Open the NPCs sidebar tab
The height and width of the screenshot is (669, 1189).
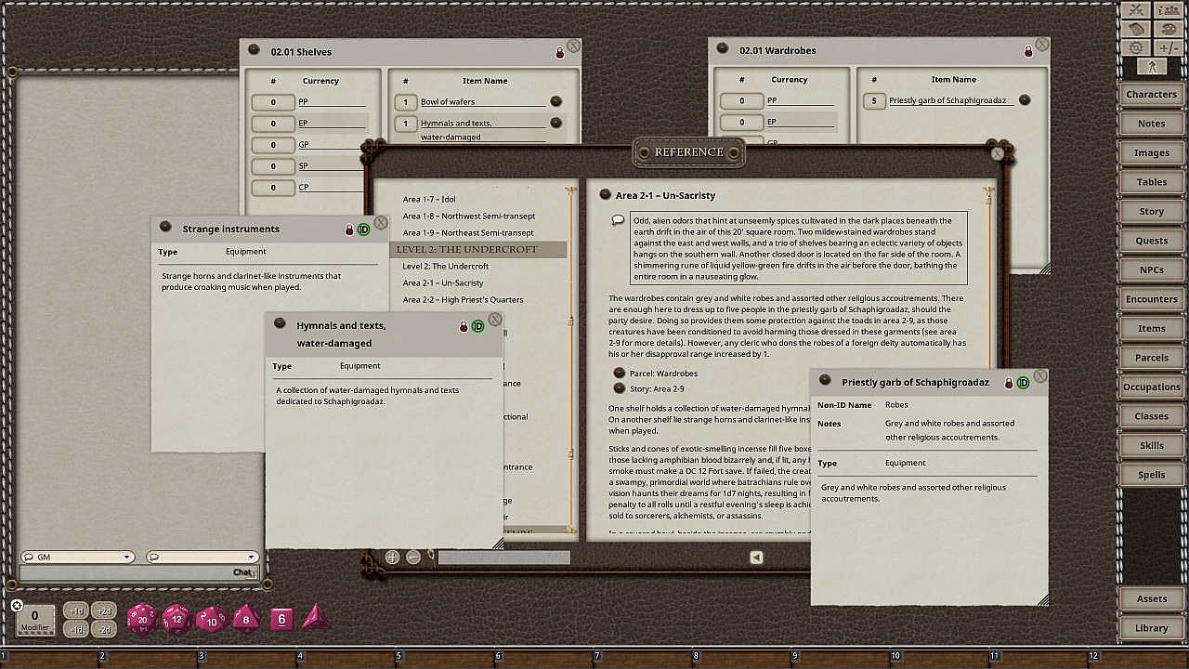pos(1151,269)
